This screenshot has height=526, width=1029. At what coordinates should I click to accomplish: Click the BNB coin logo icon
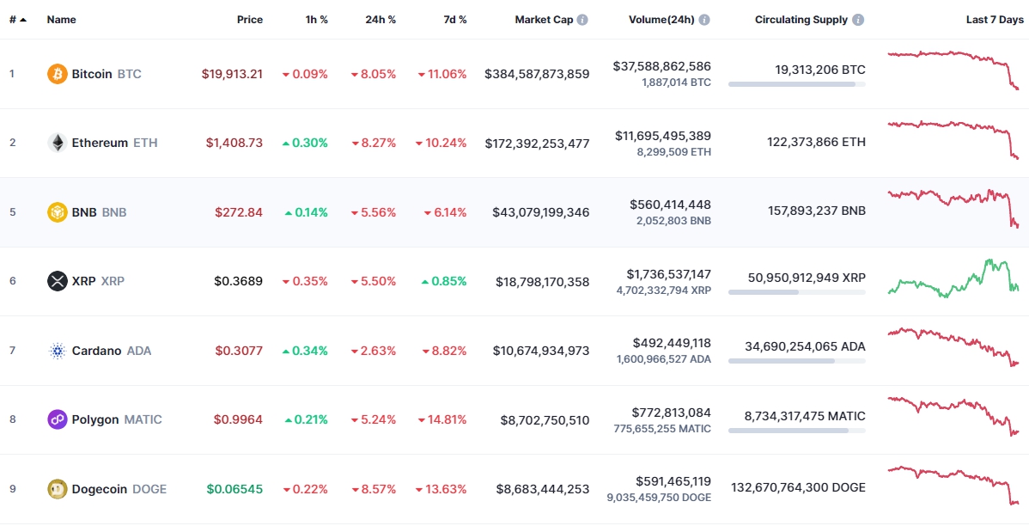tap(57, 212)
